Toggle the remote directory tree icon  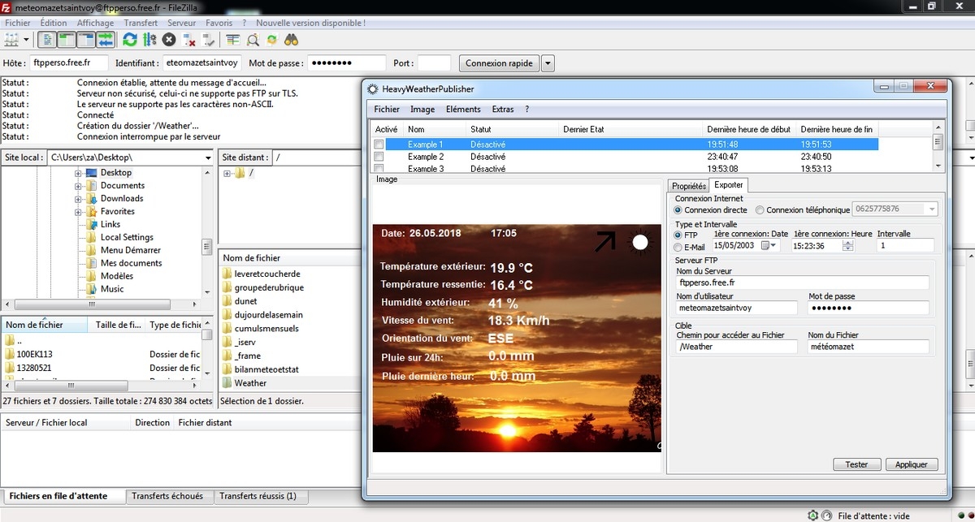[86, 39]
